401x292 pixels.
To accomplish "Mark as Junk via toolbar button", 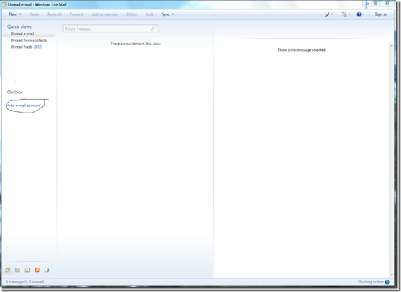I will [149, 14].
